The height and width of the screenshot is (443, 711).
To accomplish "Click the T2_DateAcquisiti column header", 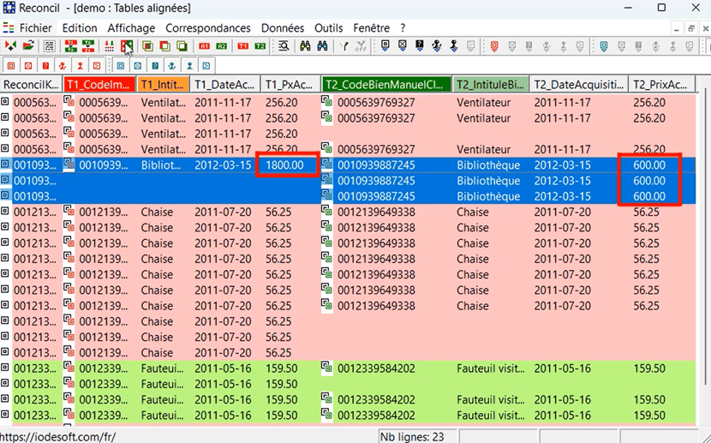I will (x=577, y=84).
